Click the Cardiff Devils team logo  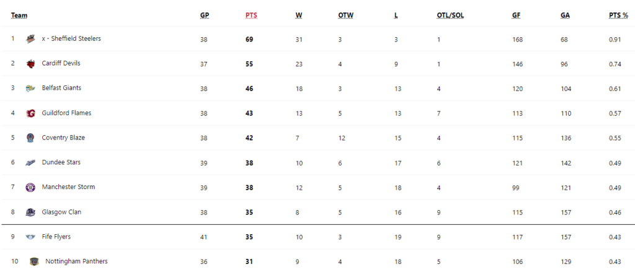pos(30,64)
